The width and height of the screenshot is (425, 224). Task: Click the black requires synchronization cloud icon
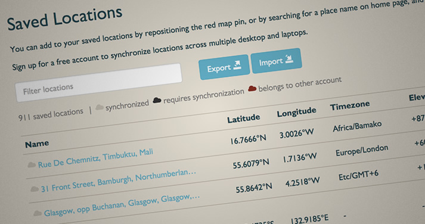(x=157, y=101)
